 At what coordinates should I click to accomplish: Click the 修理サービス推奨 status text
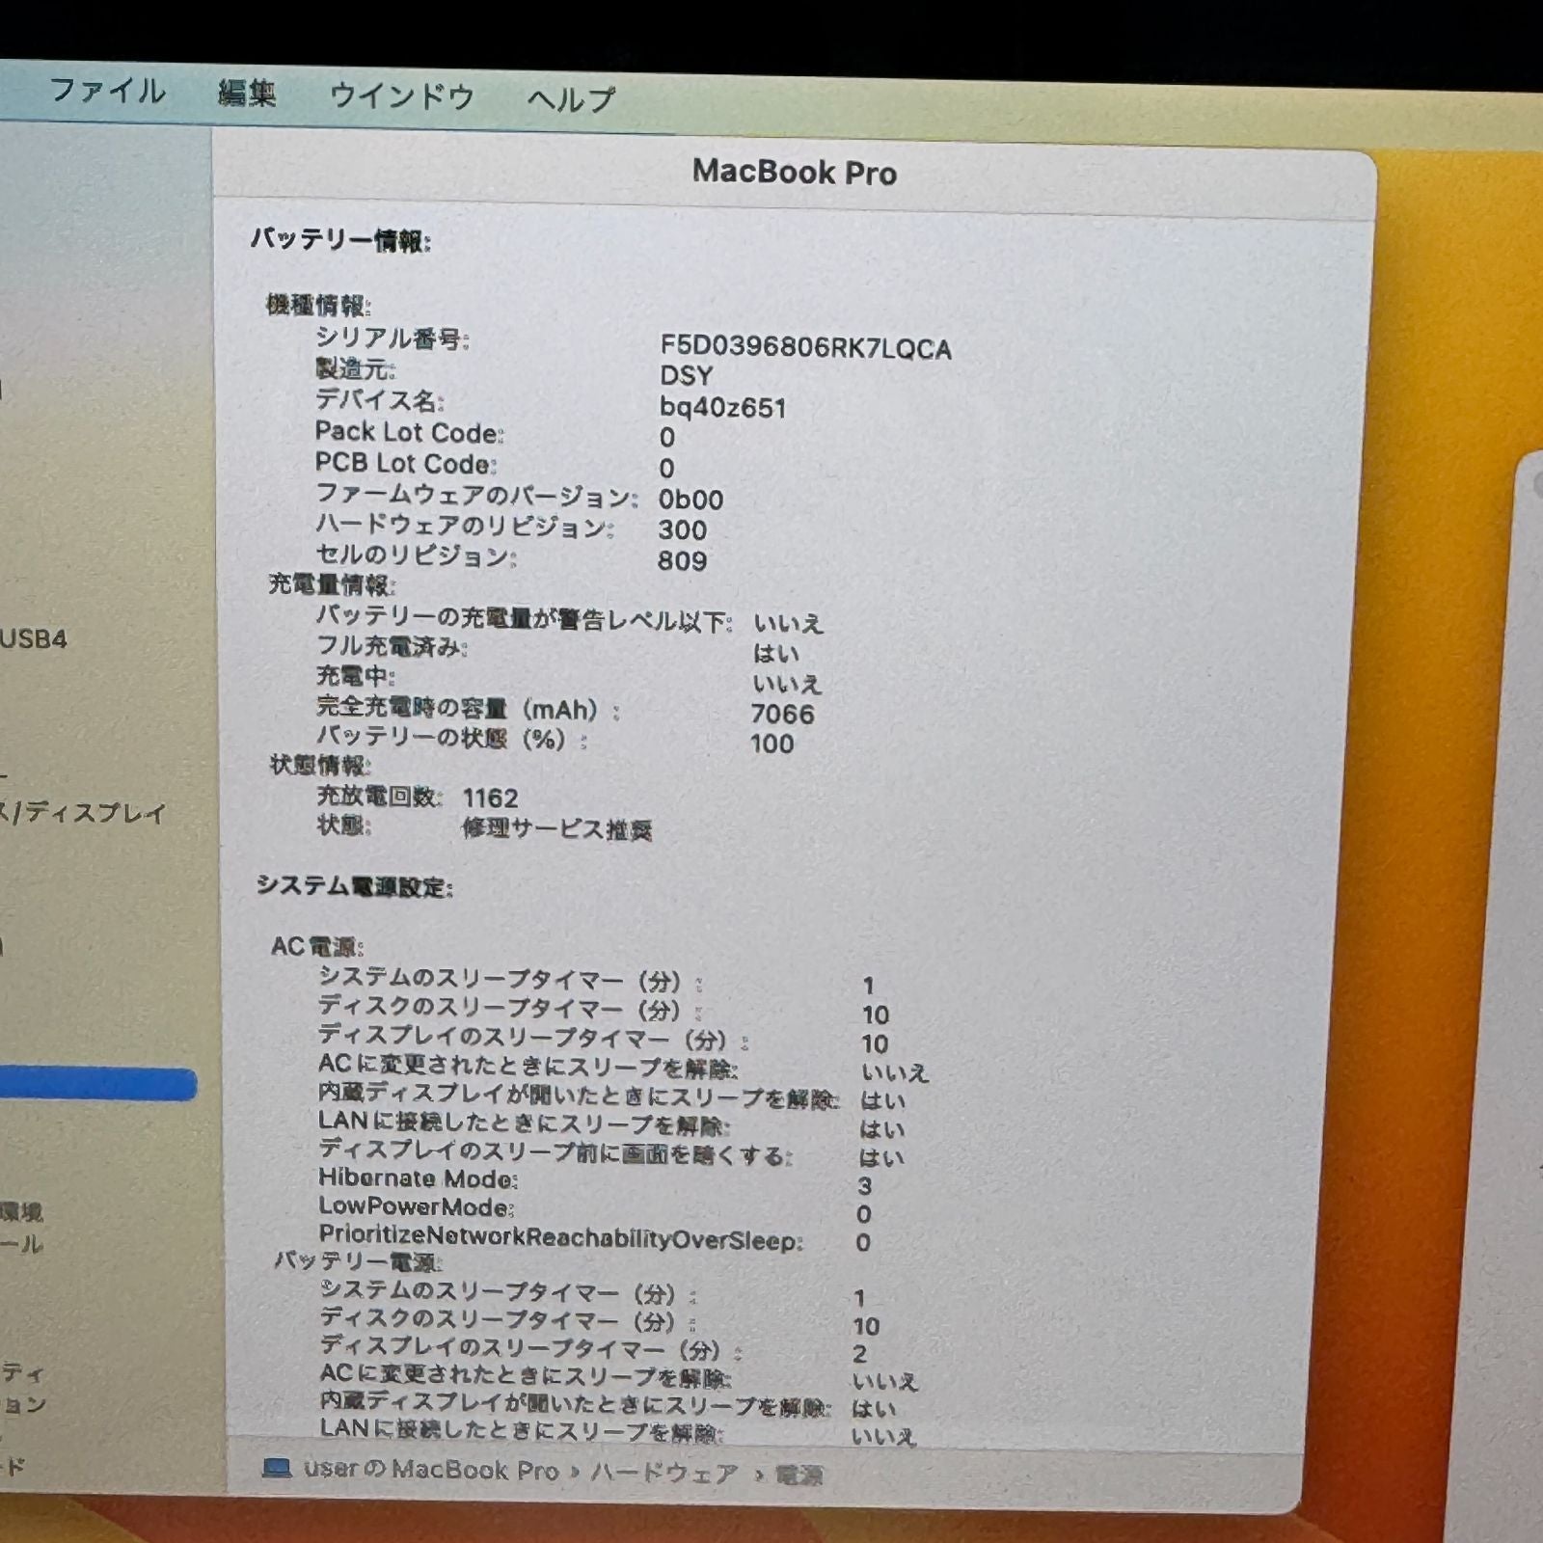(x=557, y=829)
